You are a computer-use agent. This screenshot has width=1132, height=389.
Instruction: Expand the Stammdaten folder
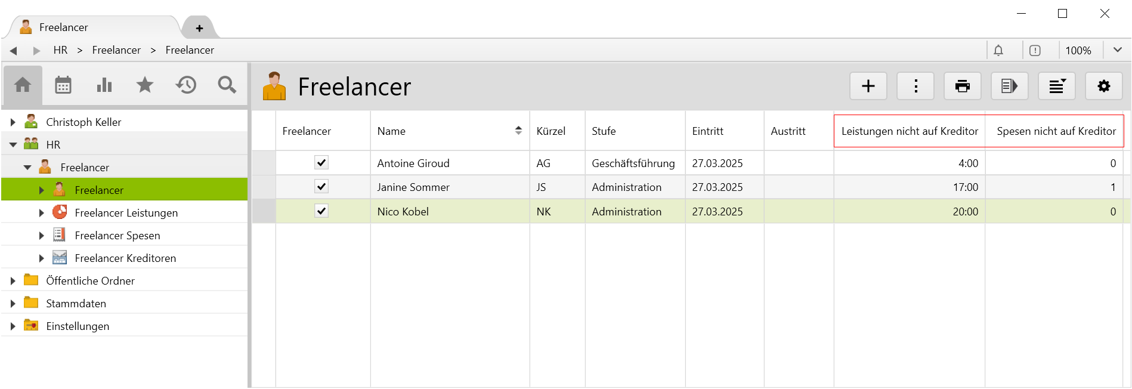(x=13, y=304)
